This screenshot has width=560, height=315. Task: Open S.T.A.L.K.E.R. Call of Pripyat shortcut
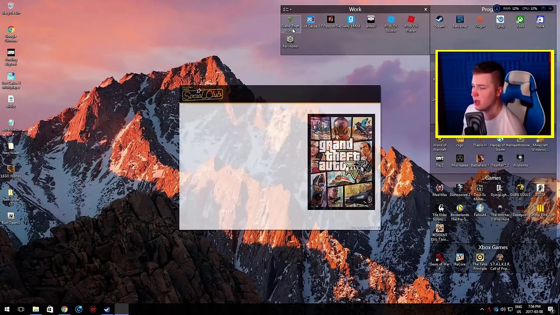(x=500, y=262)
